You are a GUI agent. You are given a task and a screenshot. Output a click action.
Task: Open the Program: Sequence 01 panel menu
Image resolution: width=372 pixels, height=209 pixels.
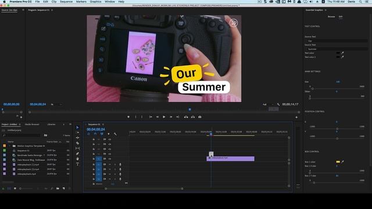point(52,10)
